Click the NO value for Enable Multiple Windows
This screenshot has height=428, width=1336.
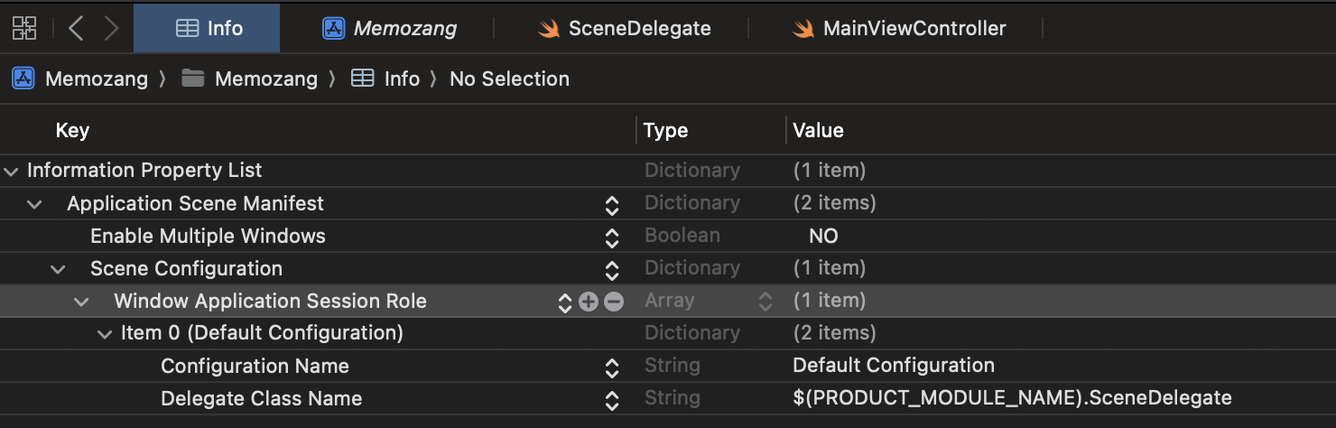(x=823, y=237)
